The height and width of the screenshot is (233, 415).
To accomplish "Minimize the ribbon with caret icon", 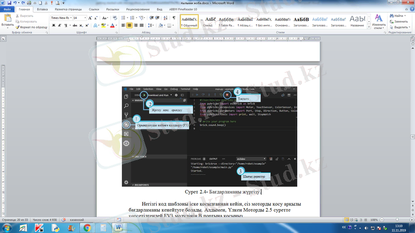I will click(x=407, y=9).
